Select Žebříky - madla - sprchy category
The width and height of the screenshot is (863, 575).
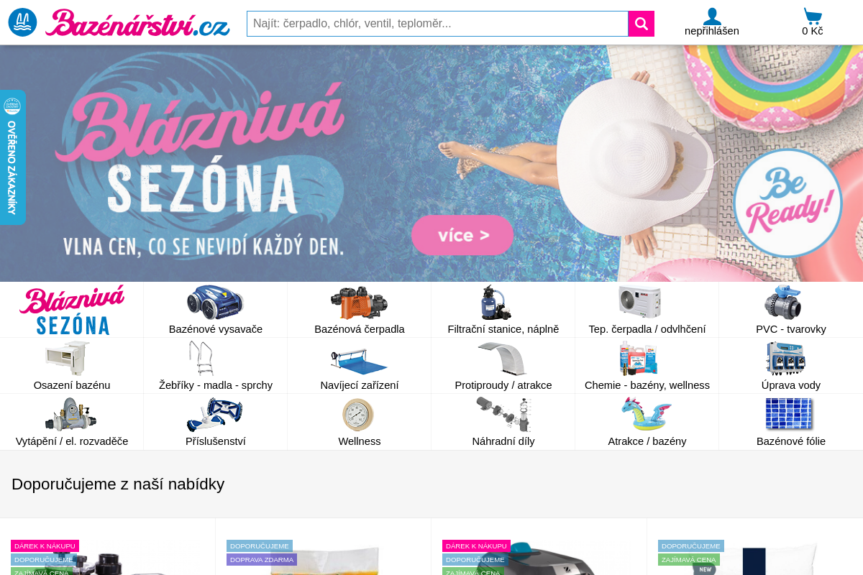pyautogui.click(x=216, y=367)
